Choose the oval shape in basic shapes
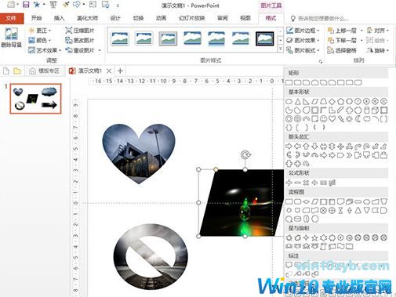This screenshot has width=396, height=297. 289,101
